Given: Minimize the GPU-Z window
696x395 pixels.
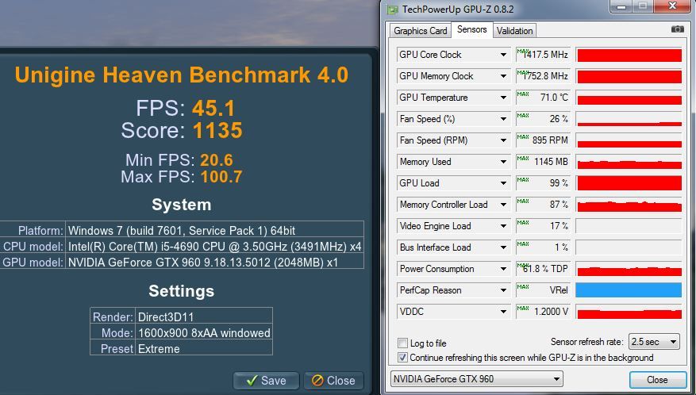Looking at the screenshot, I should (622, 6).
